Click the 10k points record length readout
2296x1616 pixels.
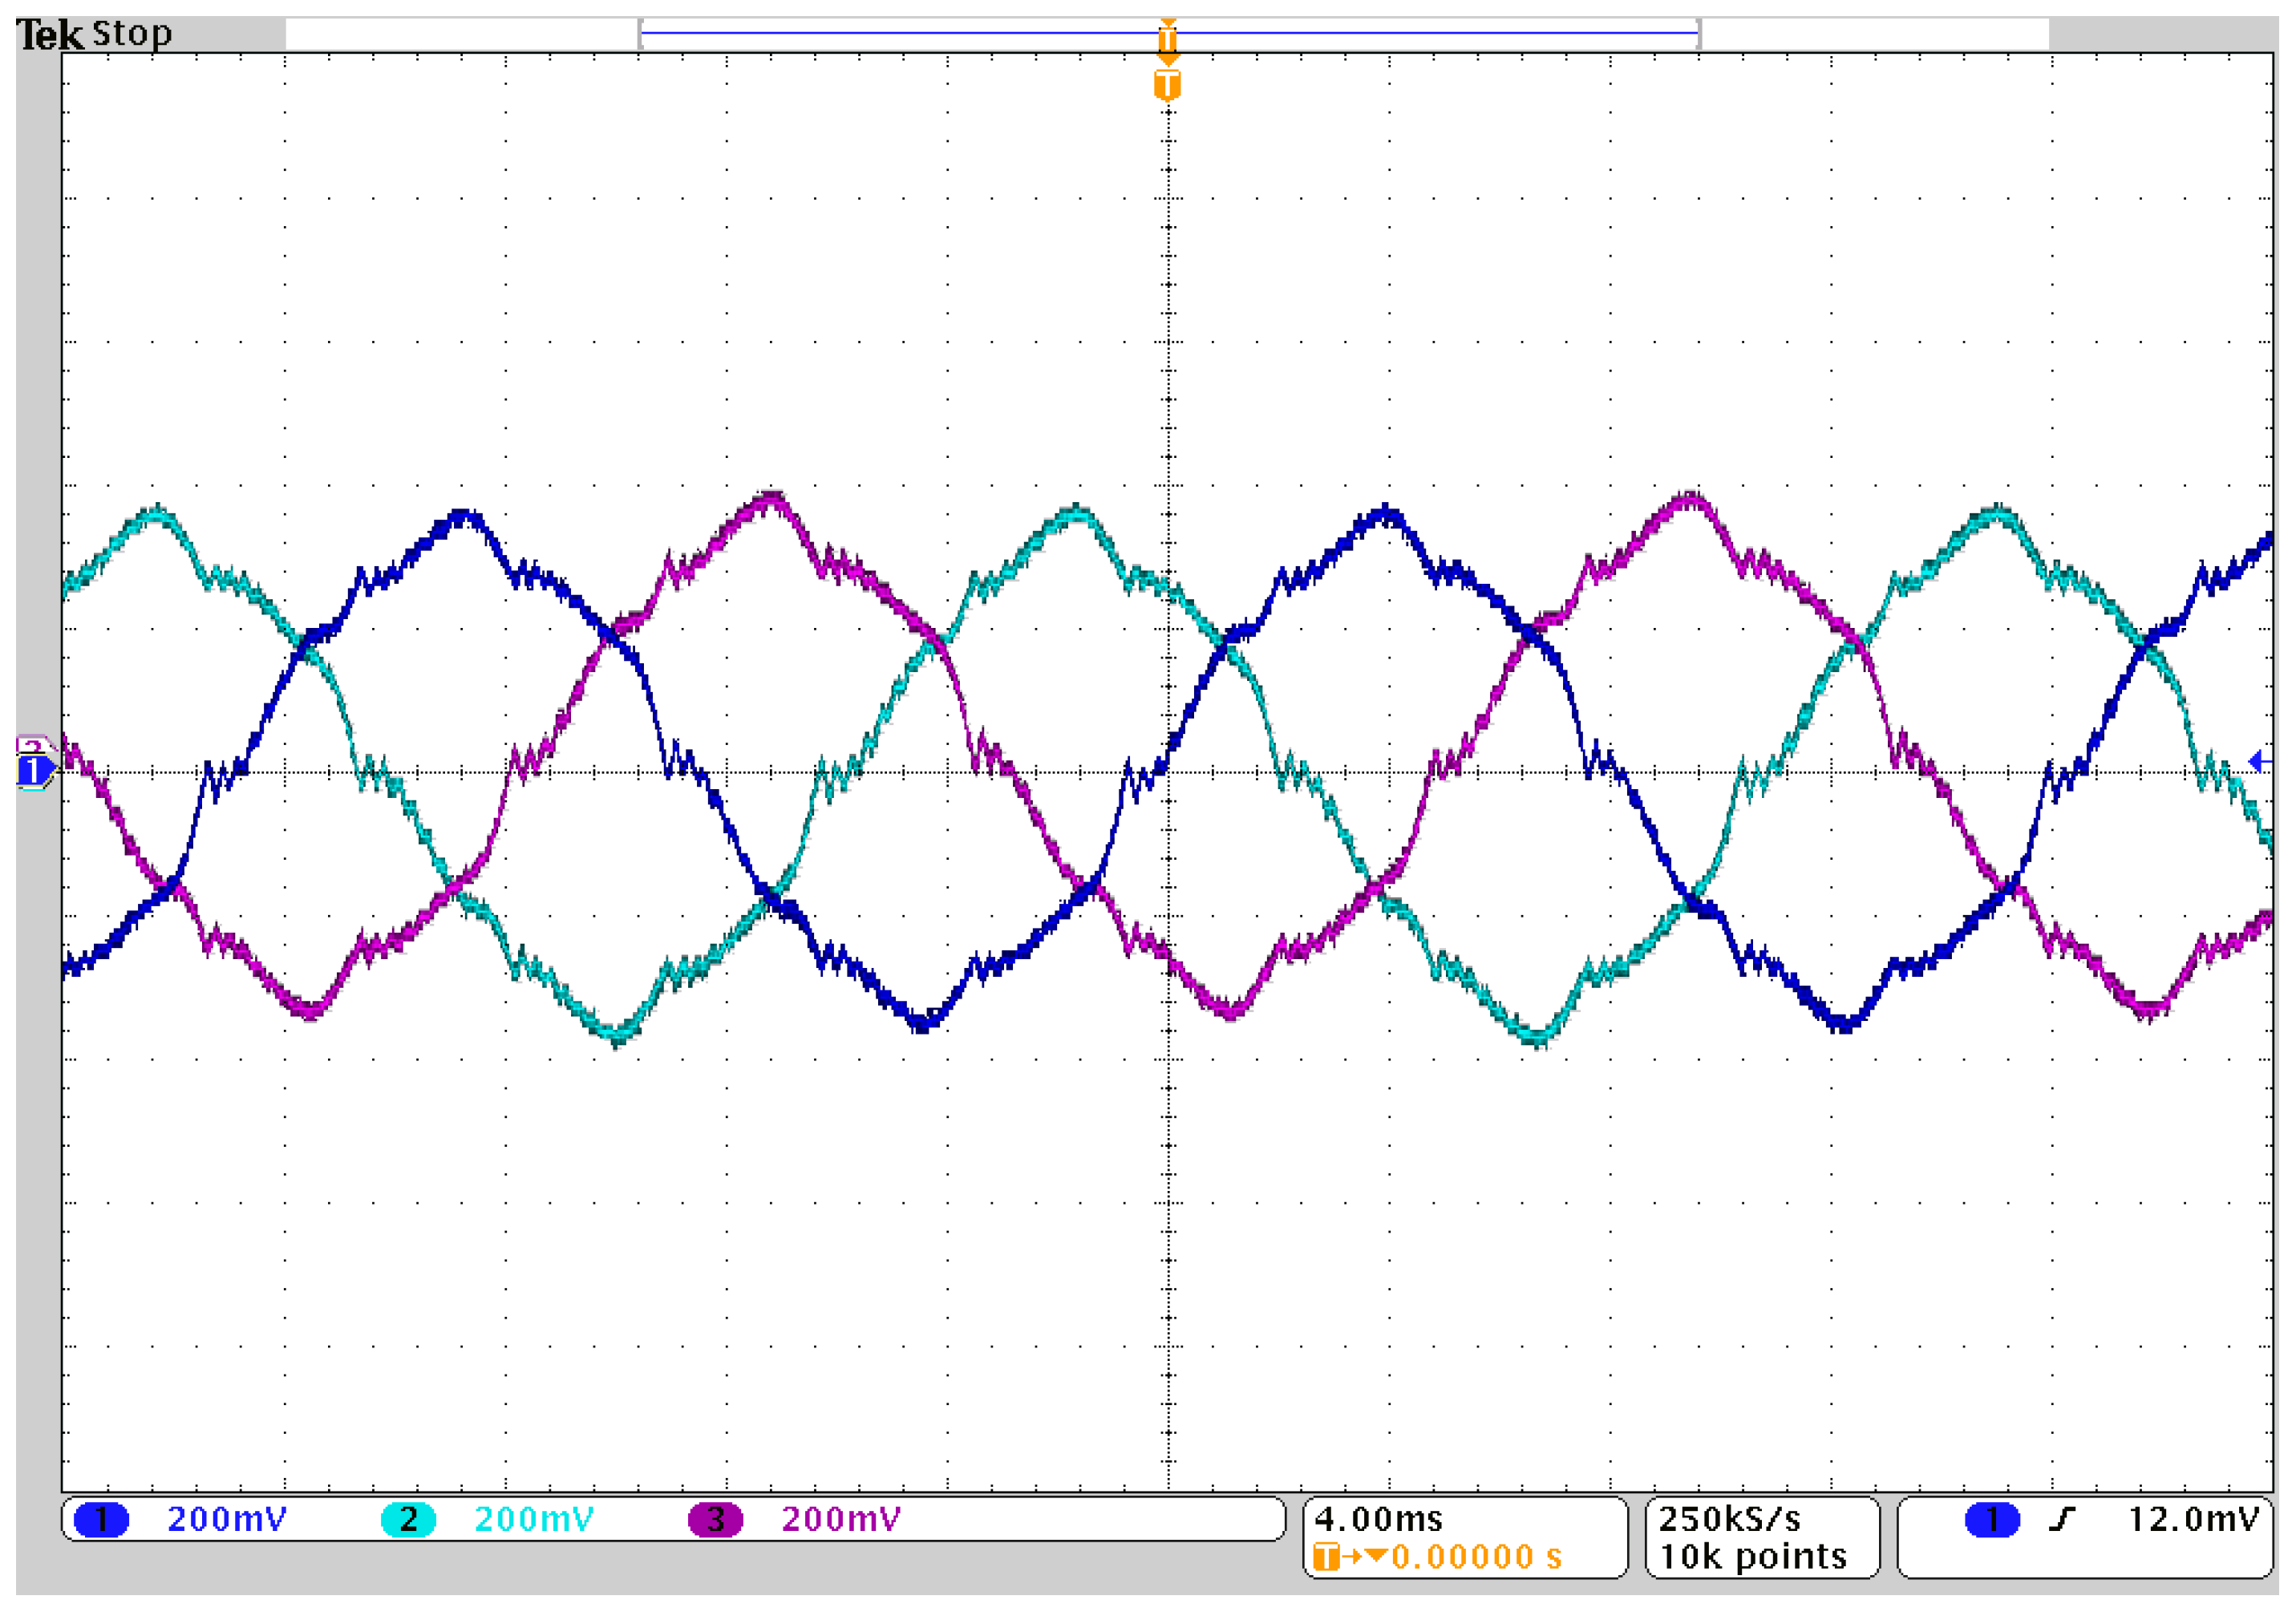(x=1753, y=1557)
